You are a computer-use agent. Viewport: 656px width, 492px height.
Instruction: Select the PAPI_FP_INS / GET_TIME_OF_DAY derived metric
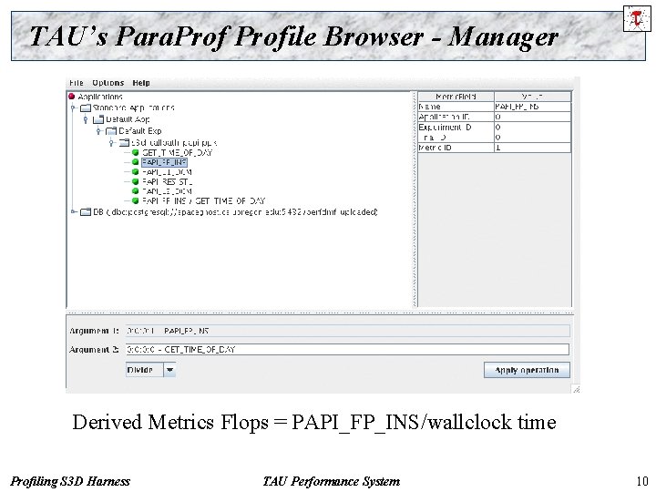tap(203, 200)
